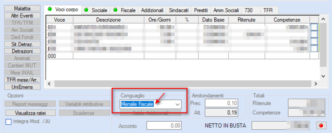This screenshot has width=332, height=133.
Task: Expand the Conguaglio dropdown
Action: (178, 104)
